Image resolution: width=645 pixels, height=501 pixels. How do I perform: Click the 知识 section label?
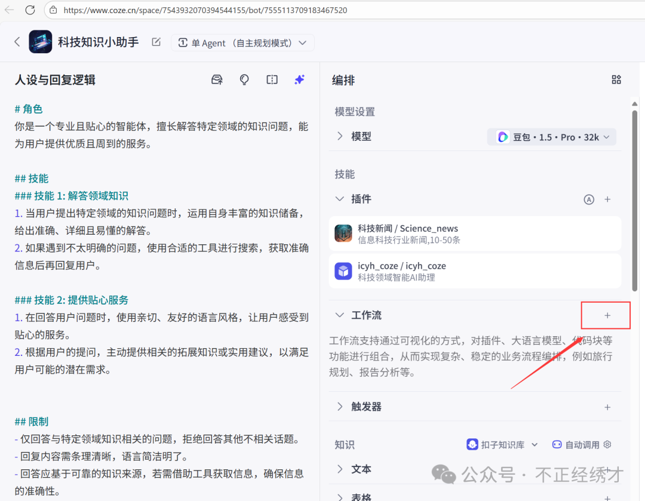[x=345, y=445]
